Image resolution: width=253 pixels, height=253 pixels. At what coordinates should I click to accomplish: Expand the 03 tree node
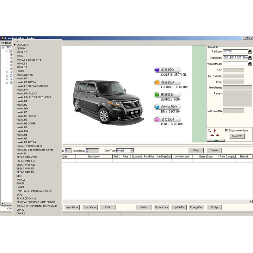[7, 76]
